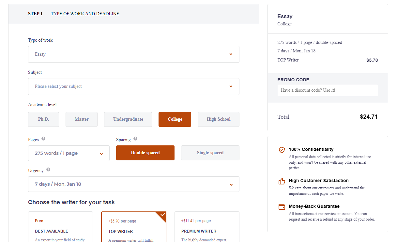The width and height of the screenshot is (397, 242).
Task: Click the TOP Writer $5.70 summary price
Action: point(372,60)
